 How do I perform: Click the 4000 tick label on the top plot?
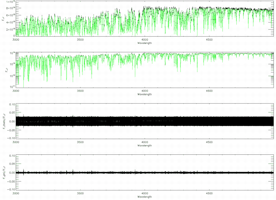(144, 40)
